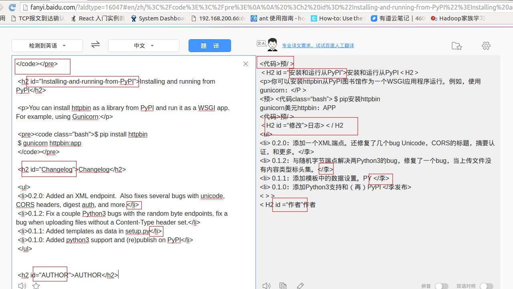513x289 pixels.
Task: Open the React 入门实例教 bookmark
Action: tap(97, 18)
